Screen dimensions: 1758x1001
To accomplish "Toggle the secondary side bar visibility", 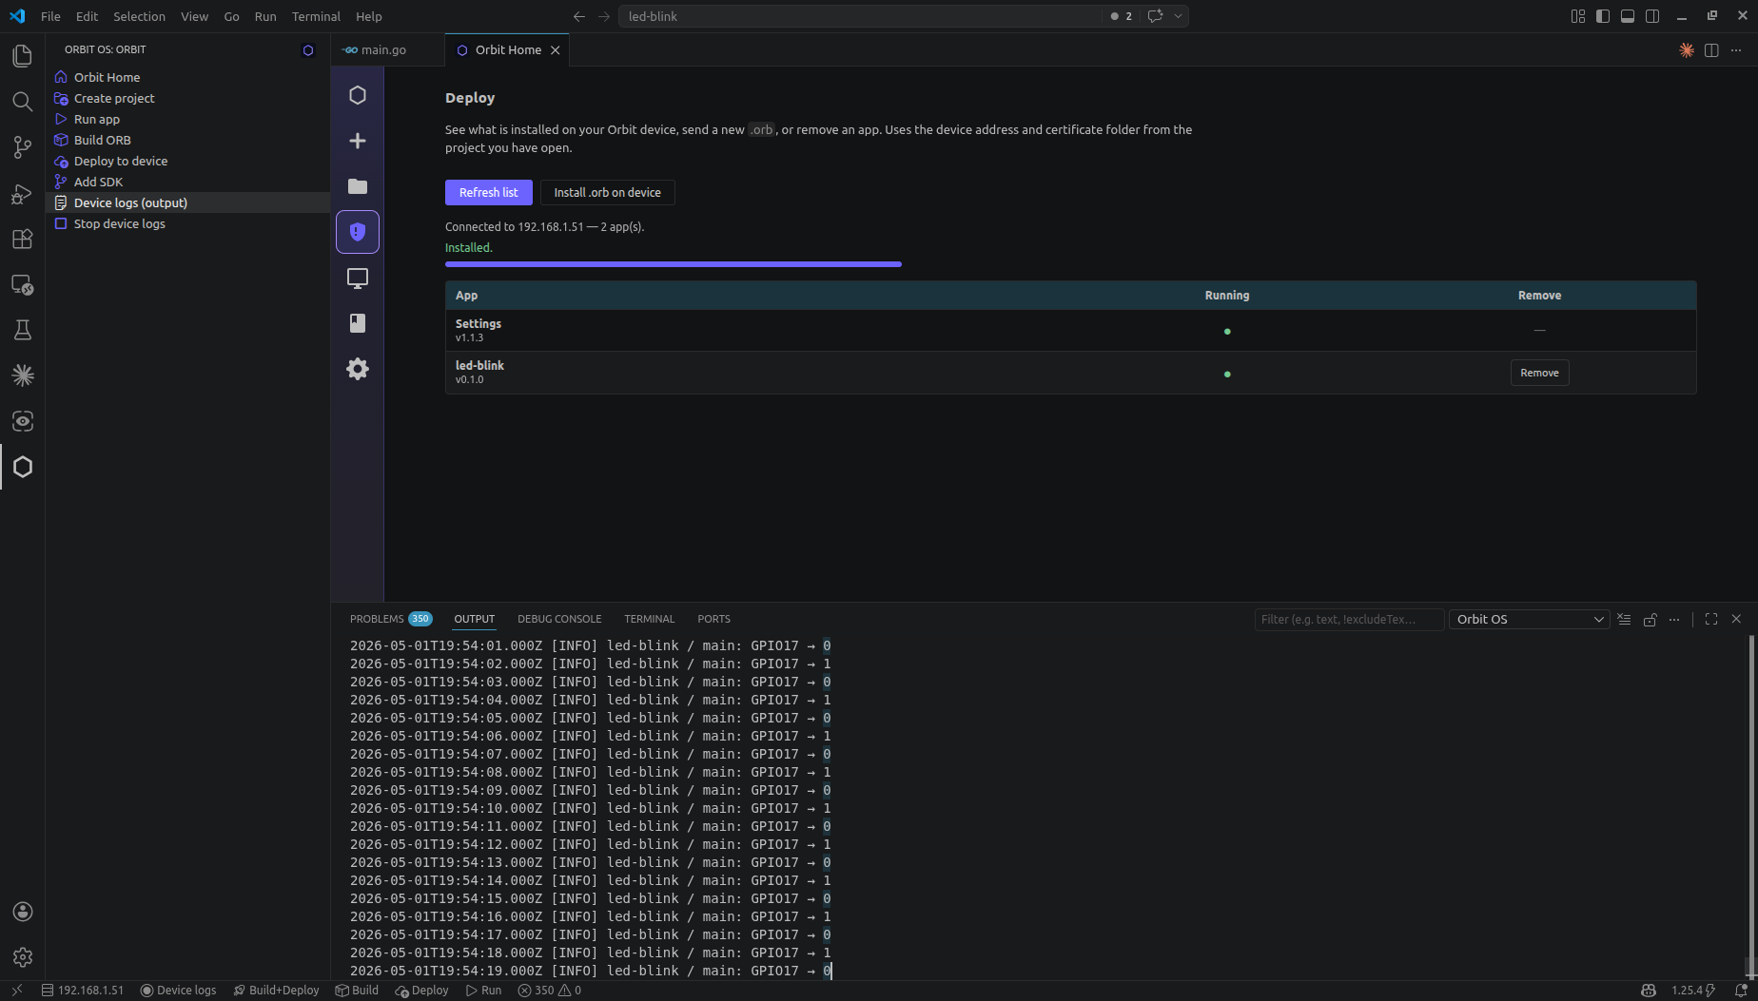I will 1652,16.
